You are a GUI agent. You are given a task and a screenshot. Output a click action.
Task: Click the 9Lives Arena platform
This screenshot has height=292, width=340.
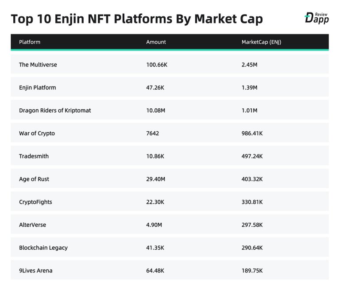[35, 271]
